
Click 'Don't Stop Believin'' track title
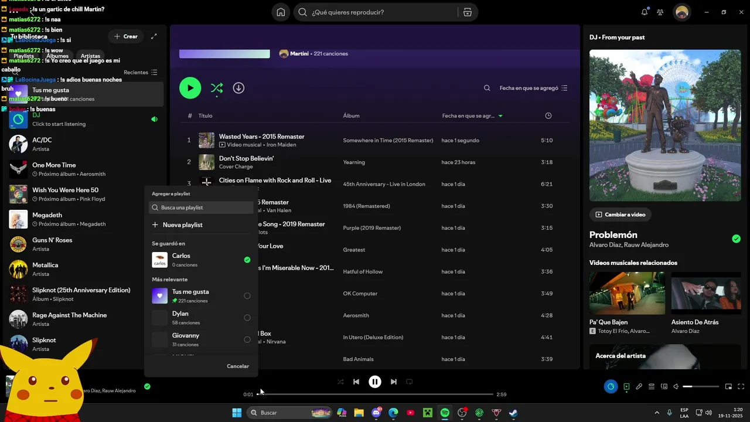[x=246, y=158]
